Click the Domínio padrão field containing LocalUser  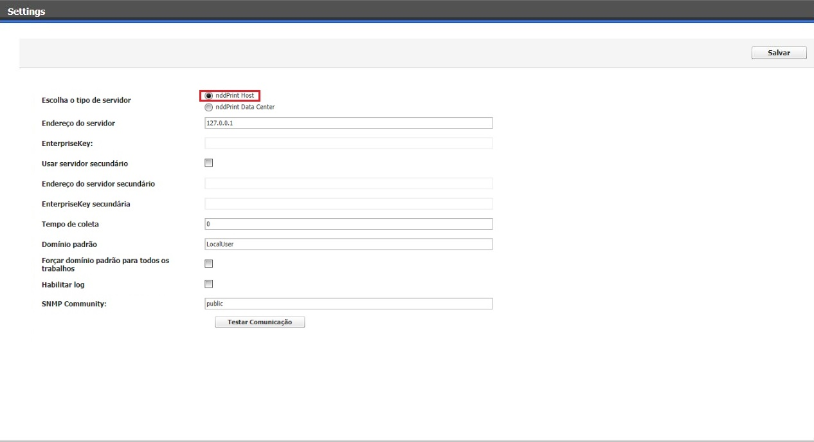(348, 244)
